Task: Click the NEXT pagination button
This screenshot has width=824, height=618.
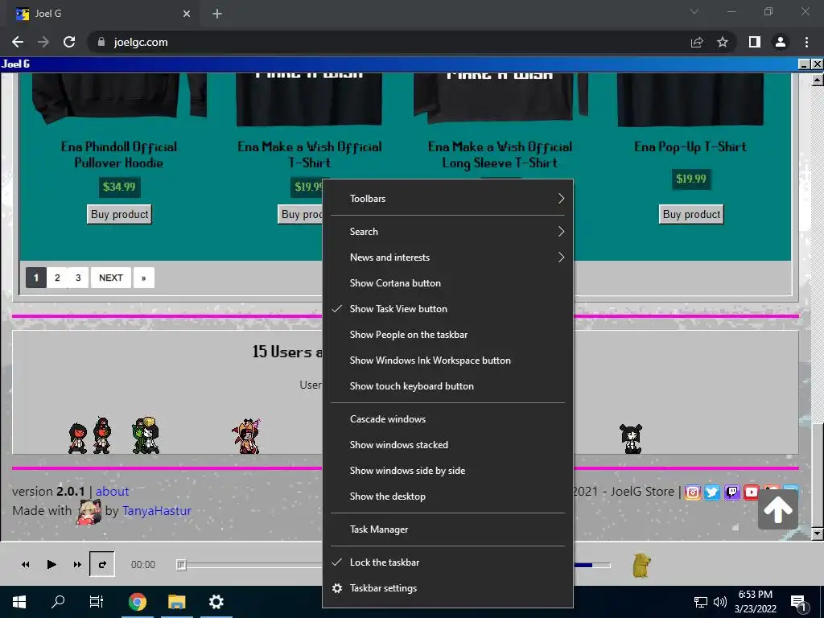Action: [x=111, y=278]
